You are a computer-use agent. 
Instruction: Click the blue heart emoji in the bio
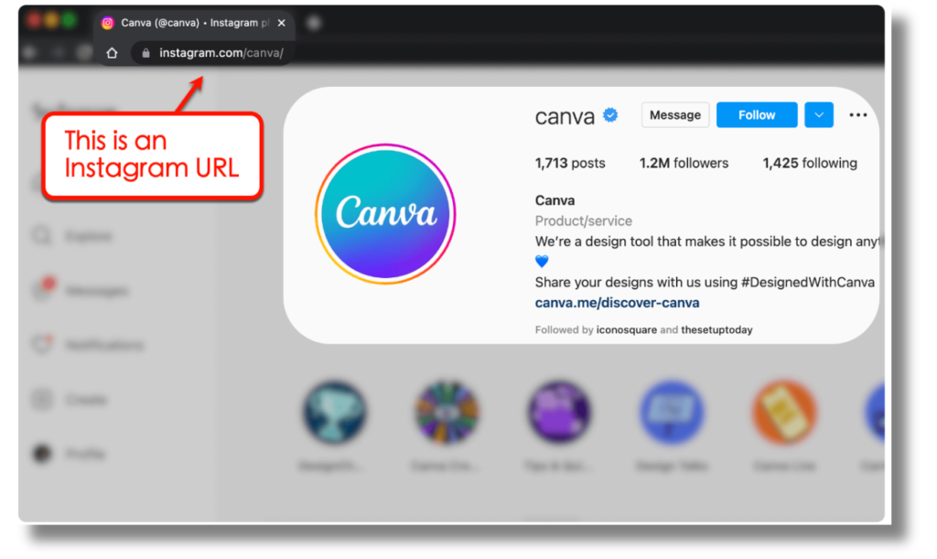pos(540,261)
